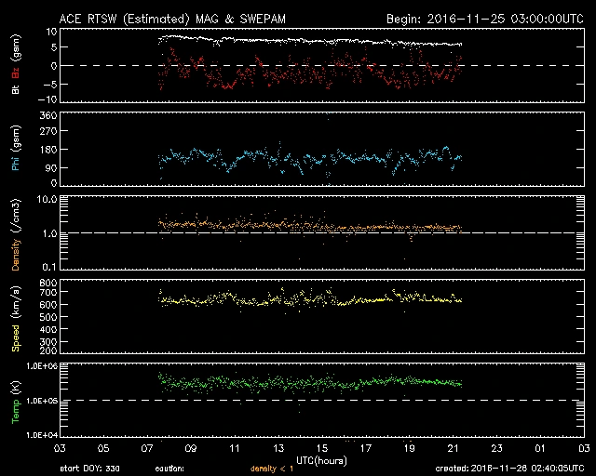This screenshot has height=476, width=596.
Task: Click the '0.1' value on Density axis
Action: [49, 267]
